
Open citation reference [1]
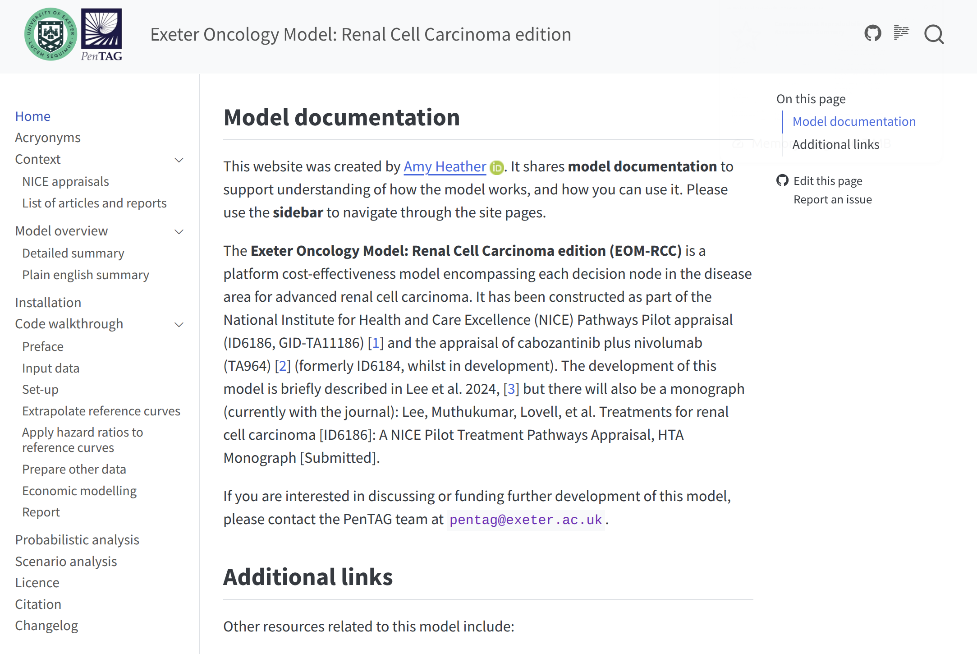pyautogui.click(x=376, y=343)
